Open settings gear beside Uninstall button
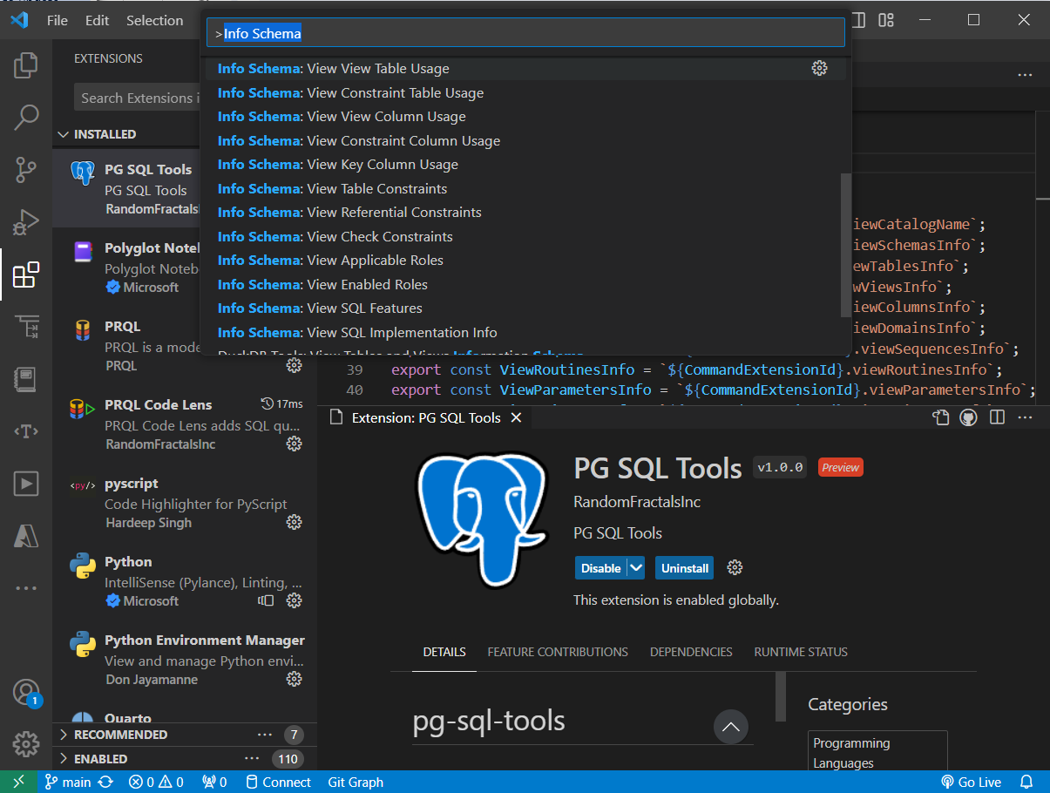The image size is (1050, 793). 735,567
